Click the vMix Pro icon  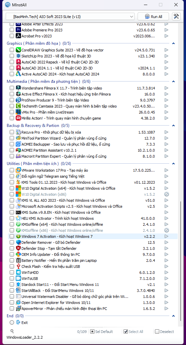[18, 112]
